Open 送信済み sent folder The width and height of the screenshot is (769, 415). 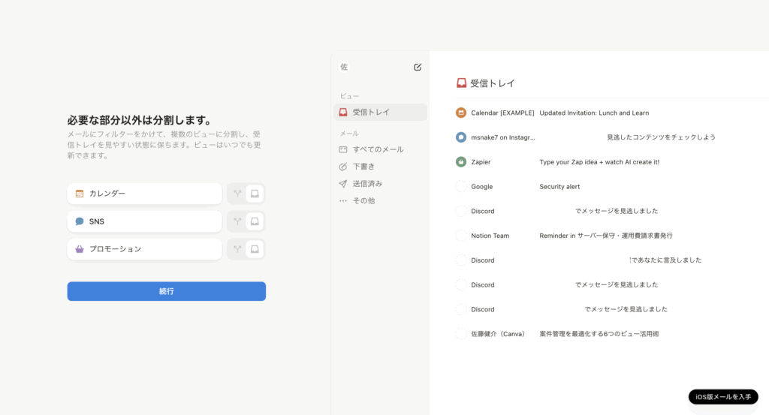coord(367,184)
